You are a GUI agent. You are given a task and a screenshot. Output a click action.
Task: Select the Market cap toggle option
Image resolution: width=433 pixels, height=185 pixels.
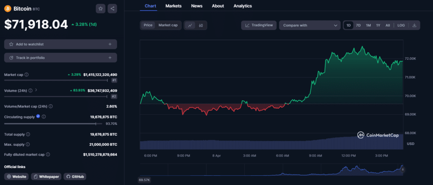[x=168, y=25]
